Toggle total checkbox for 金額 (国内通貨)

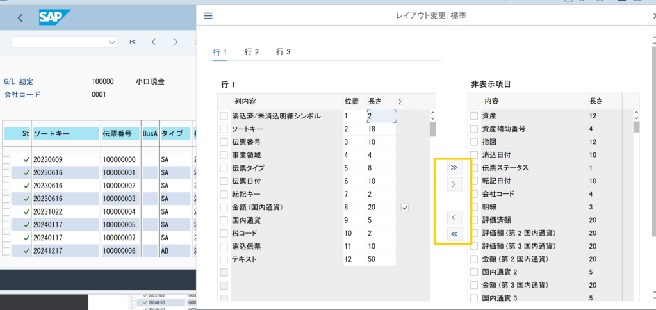(x=404, y=208)
